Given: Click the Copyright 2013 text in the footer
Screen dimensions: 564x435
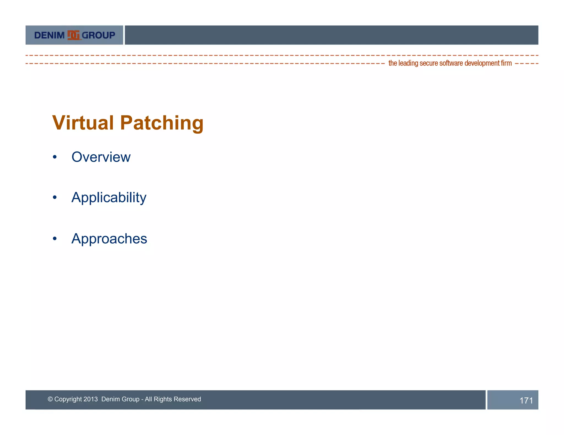Looking at the screenshot, I should (76, 399).
